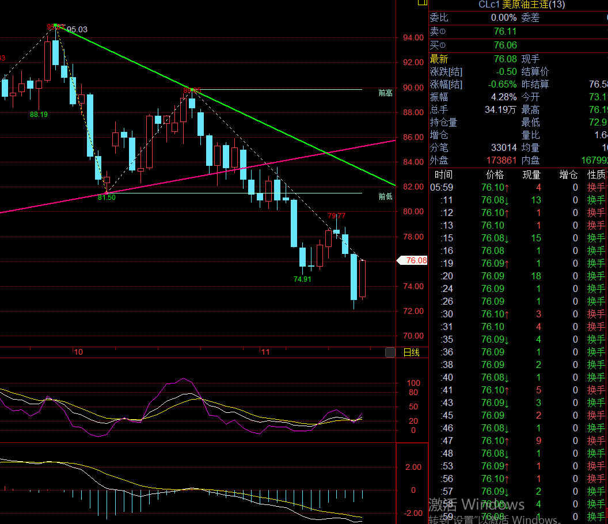Open the 日线 period selector
The height and width of the screenshot is (524, 608).
pos(411,352)
